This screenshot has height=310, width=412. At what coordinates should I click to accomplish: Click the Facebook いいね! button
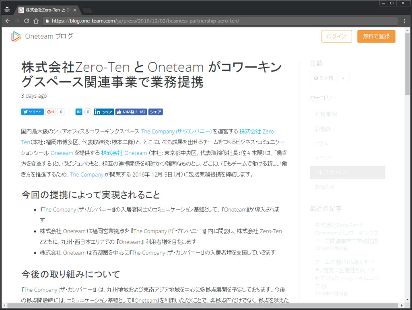[131, 112]
